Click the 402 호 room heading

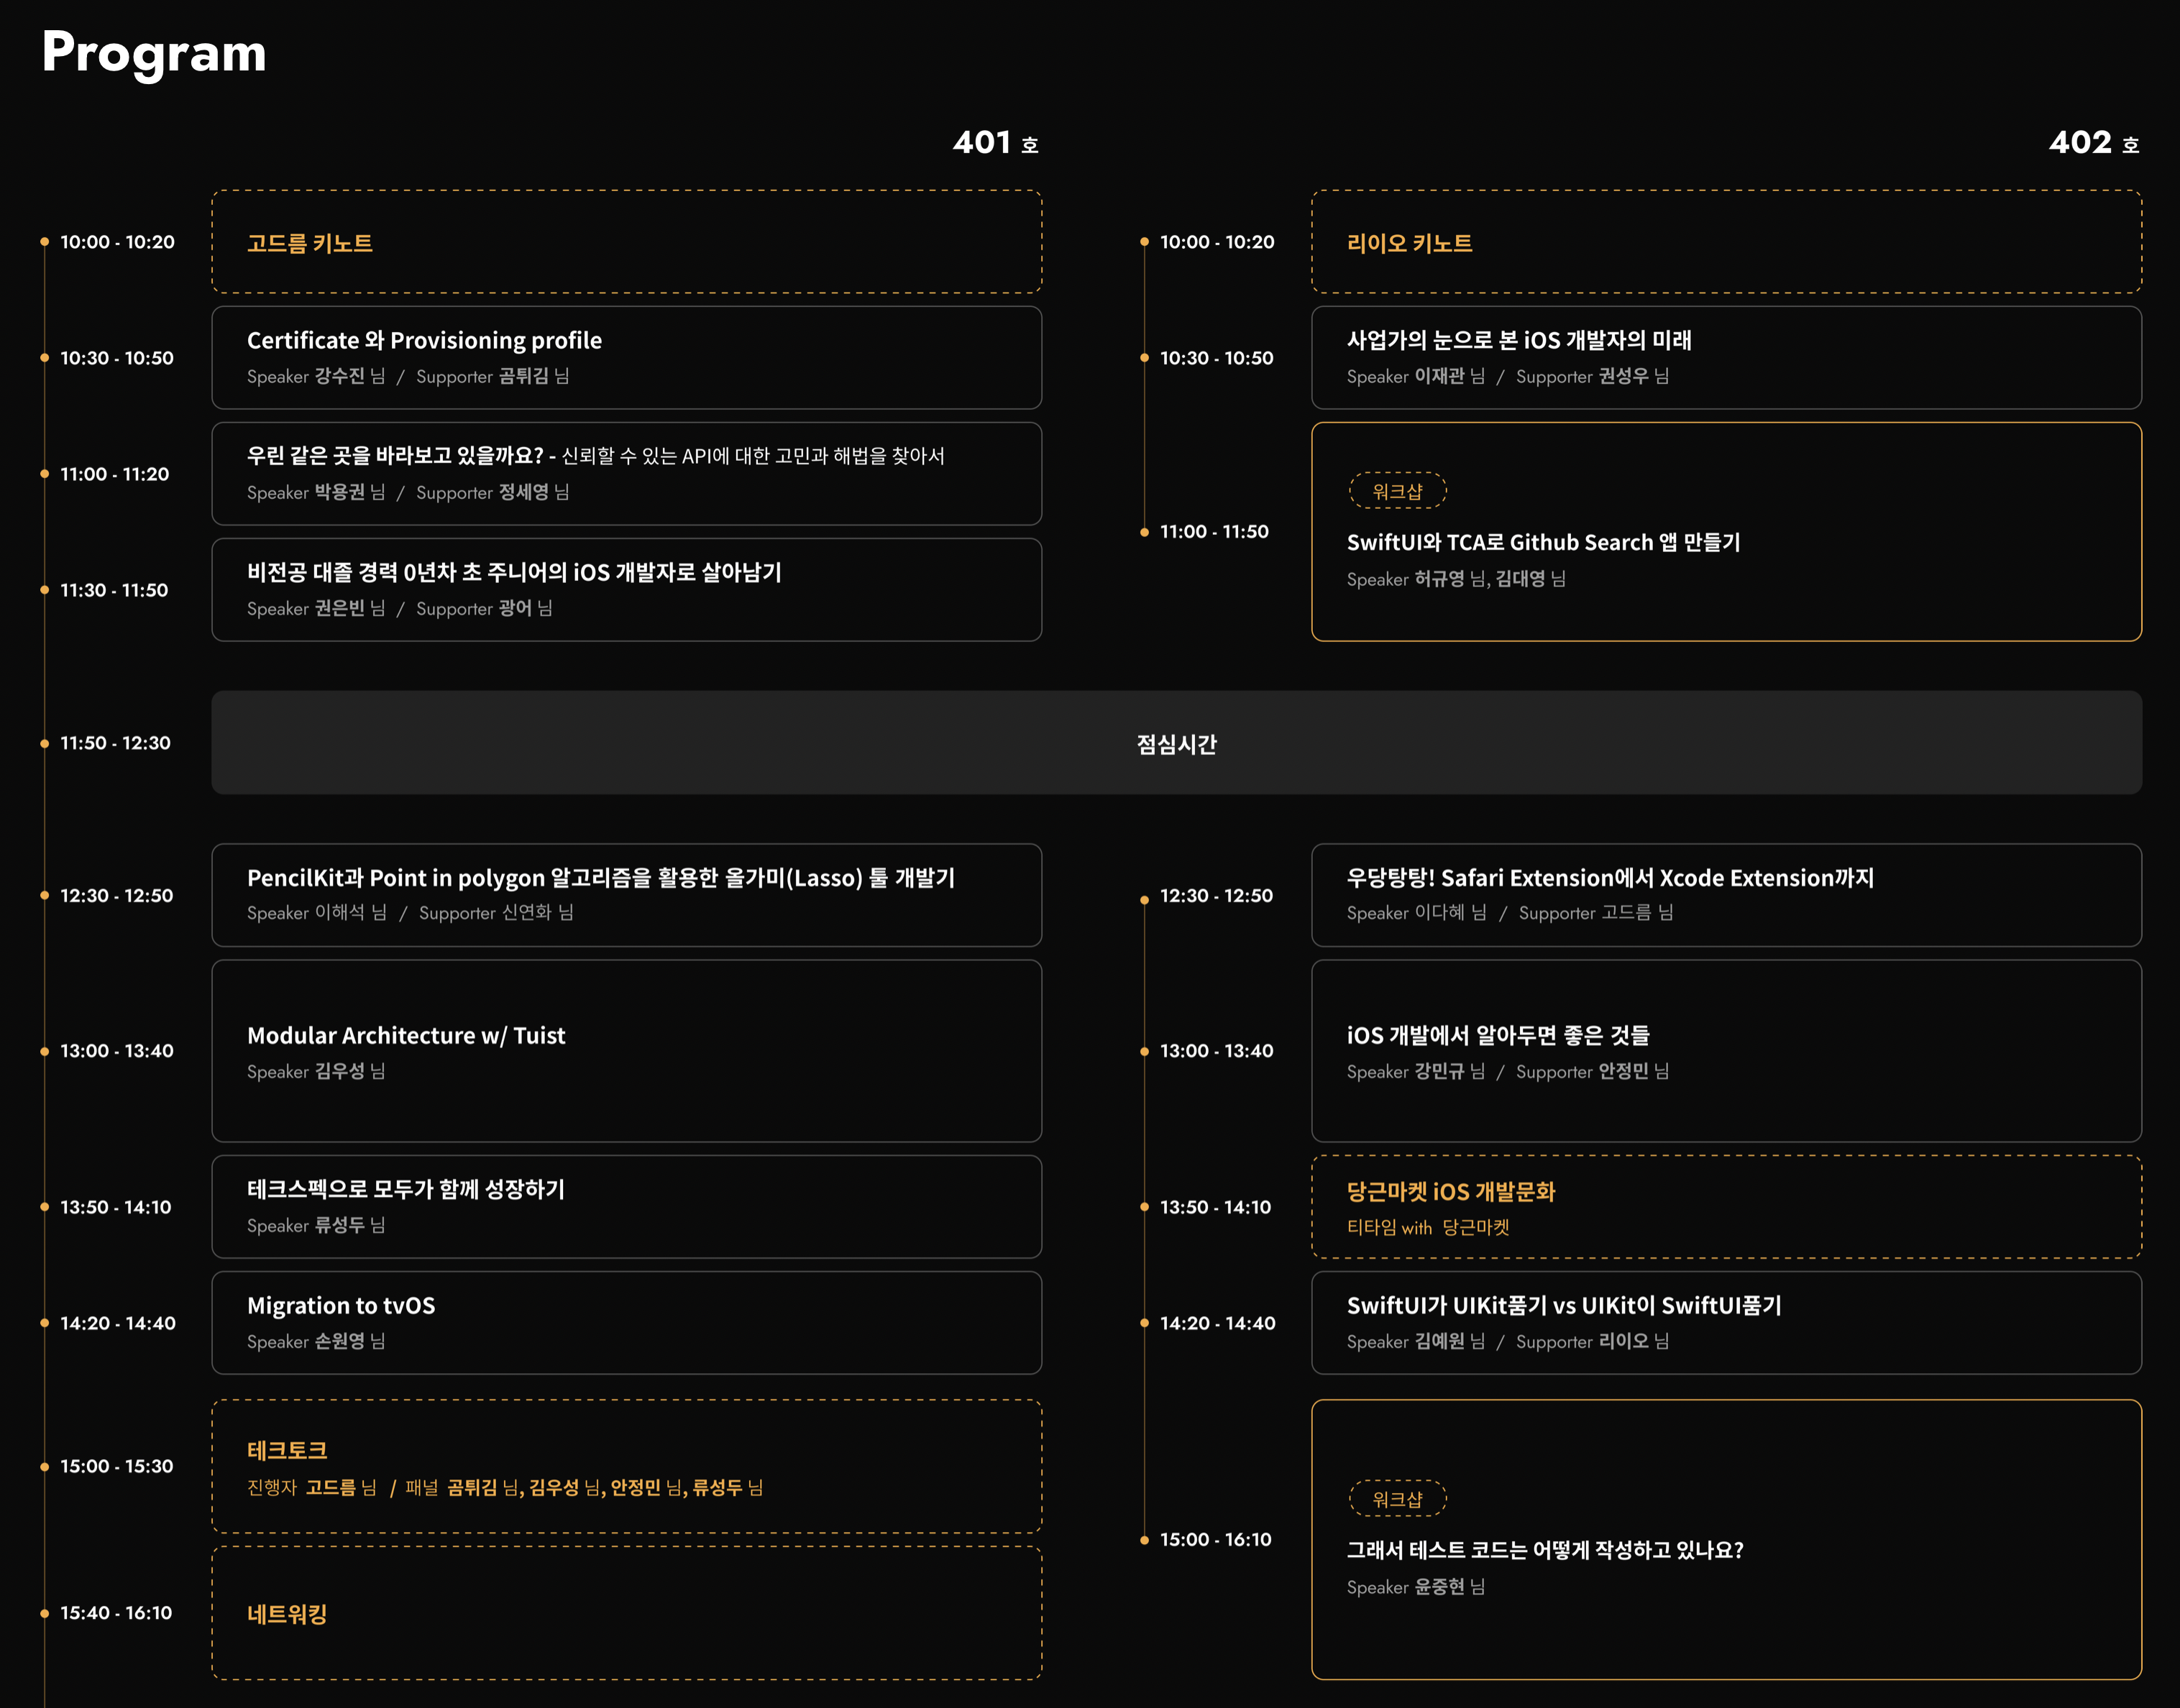[2093, 143]
